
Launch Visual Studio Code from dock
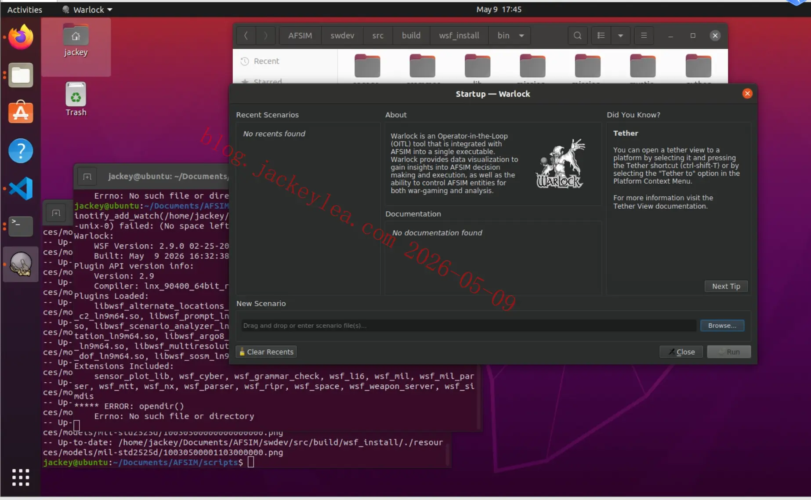(21, 188)
